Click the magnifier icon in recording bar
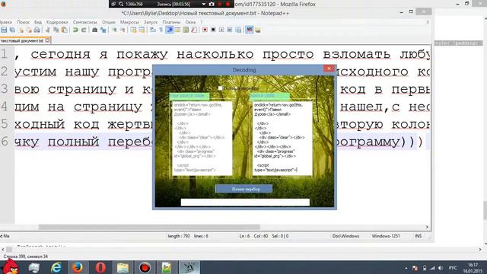Image resolution: width=487 pixels, height=274 pixels. coord(121,4)
